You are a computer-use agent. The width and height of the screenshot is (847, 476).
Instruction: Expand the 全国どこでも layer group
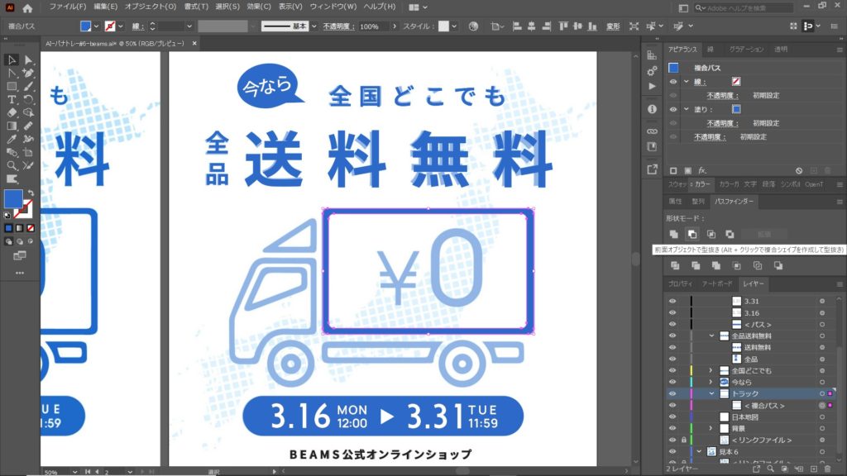(711, 371)
